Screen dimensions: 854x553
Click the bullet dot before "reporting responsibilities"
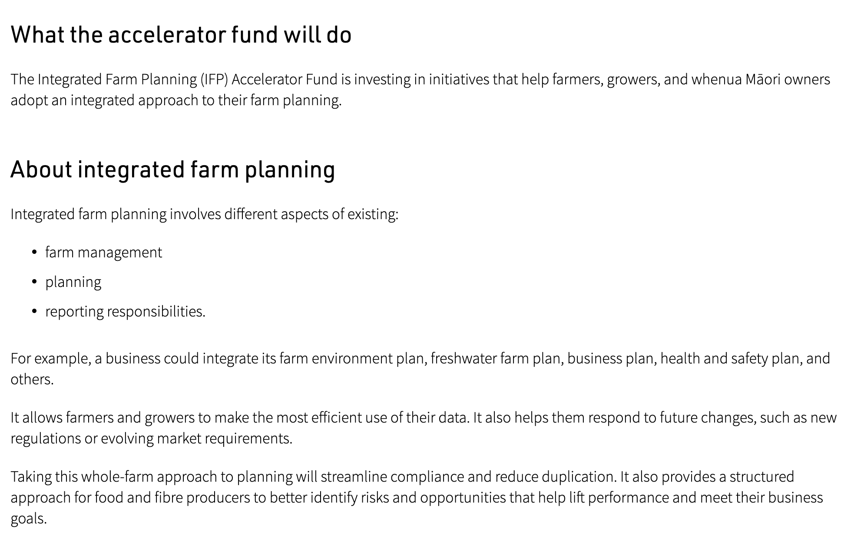[35, 312]
